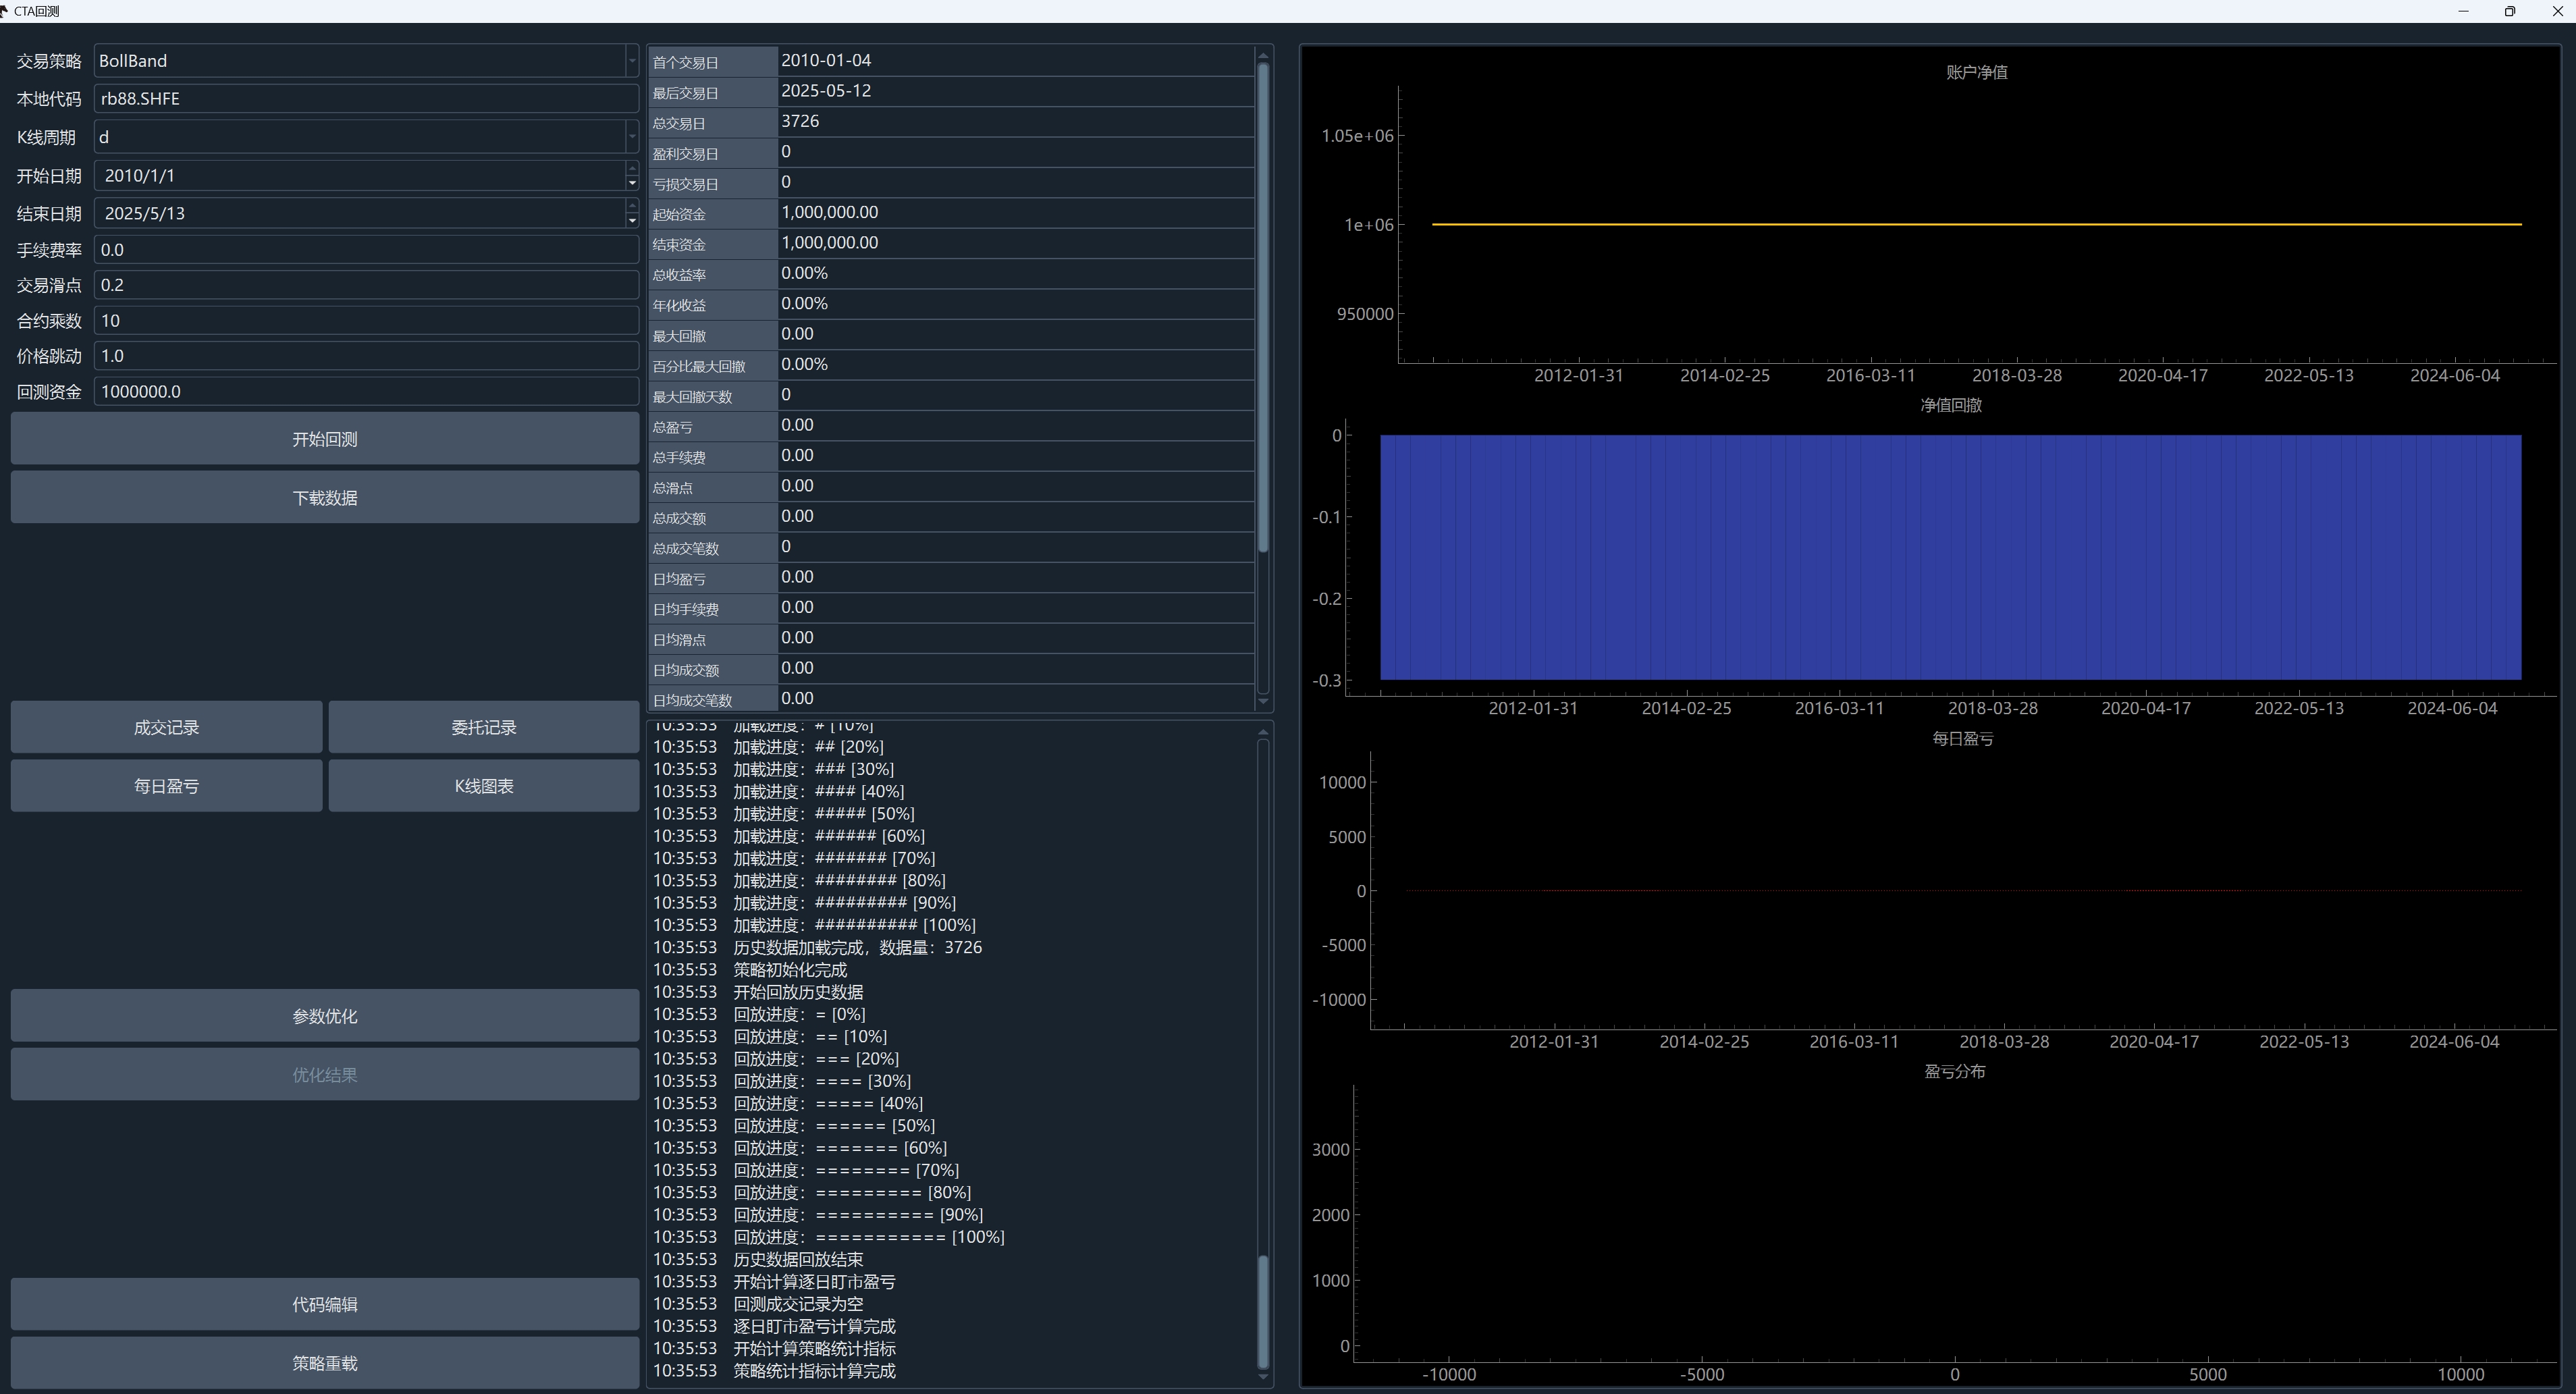The image size is (2576, 1394).
Task: Click the 本地代码 rb88.SHFE input field
Action: [x=366, y=99]
